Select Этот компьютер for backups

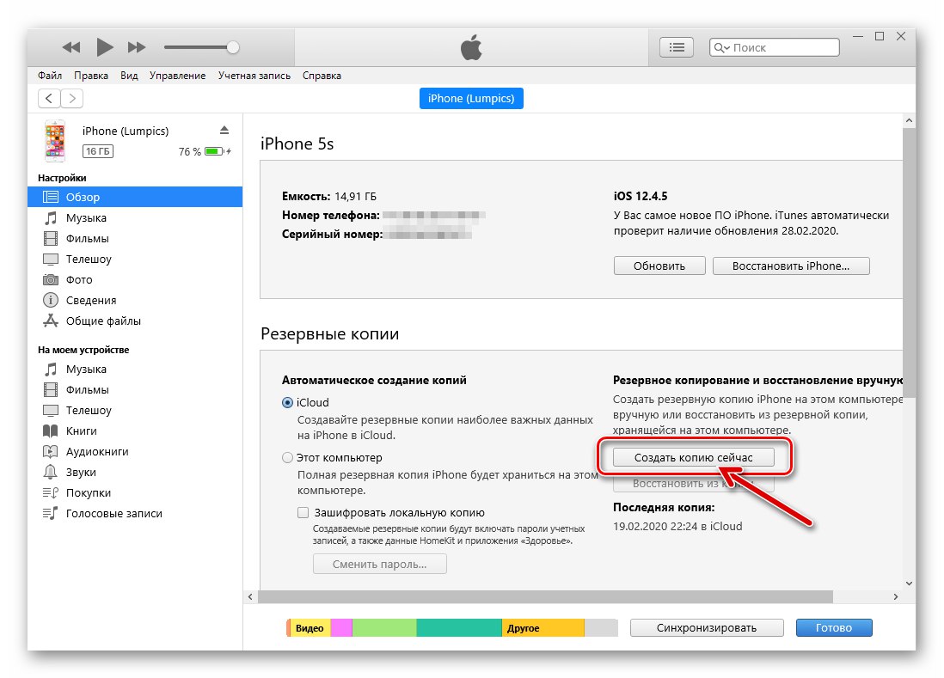pyautogui.click(x=288, y=458)
